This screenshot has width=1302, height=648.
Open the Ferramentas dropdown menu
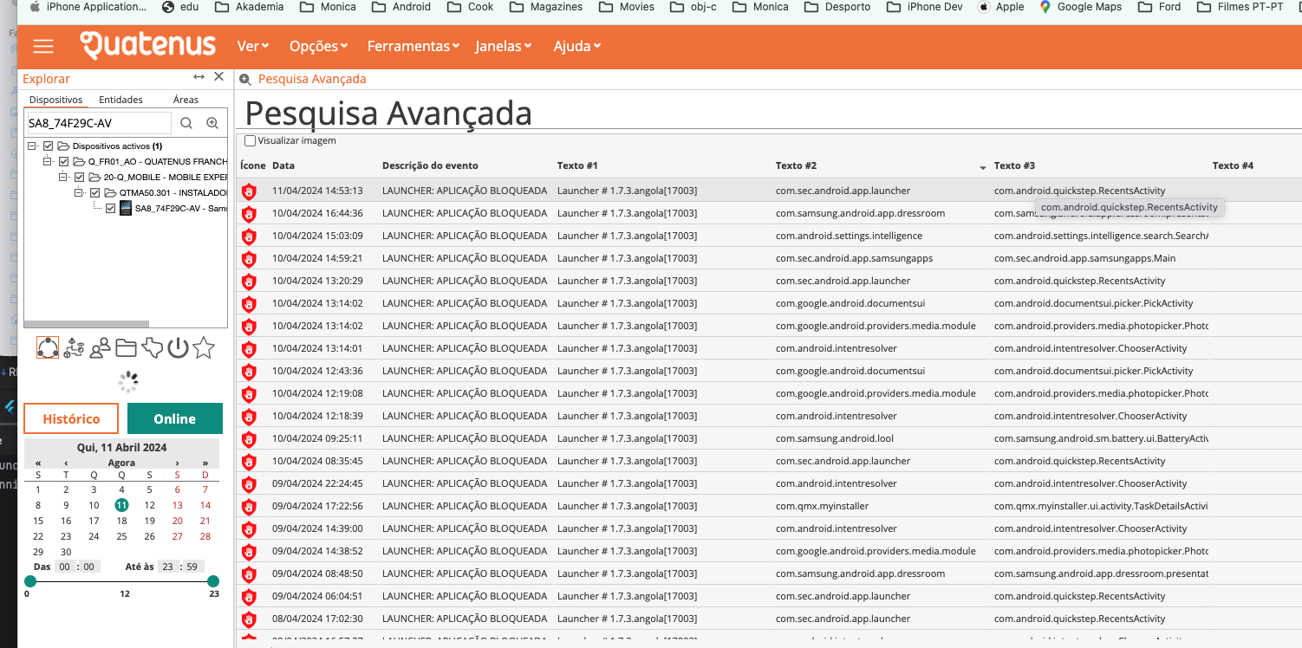pyautogui.click(x=413, y=46)
